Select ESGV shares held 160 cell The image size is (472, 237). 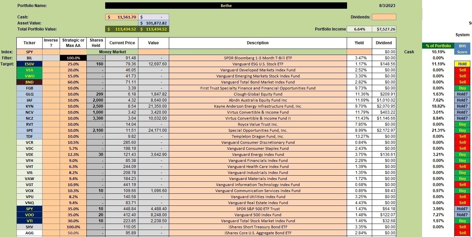click(96, 64)
